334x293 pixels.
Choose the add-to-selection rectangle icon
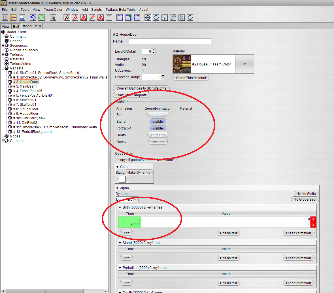coord(128,18)
